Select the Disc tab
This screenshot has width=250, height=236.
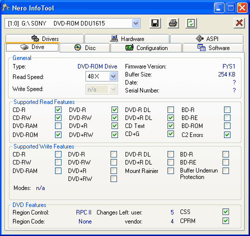point(85,48)
